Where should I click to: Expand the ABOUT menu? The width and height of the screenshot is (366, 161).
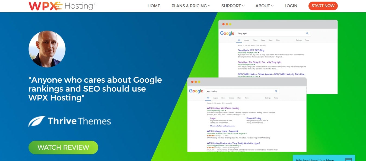[265, 6]
